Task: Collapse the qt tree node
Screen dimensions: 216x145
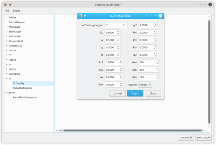Action: (x=6, y=79)
